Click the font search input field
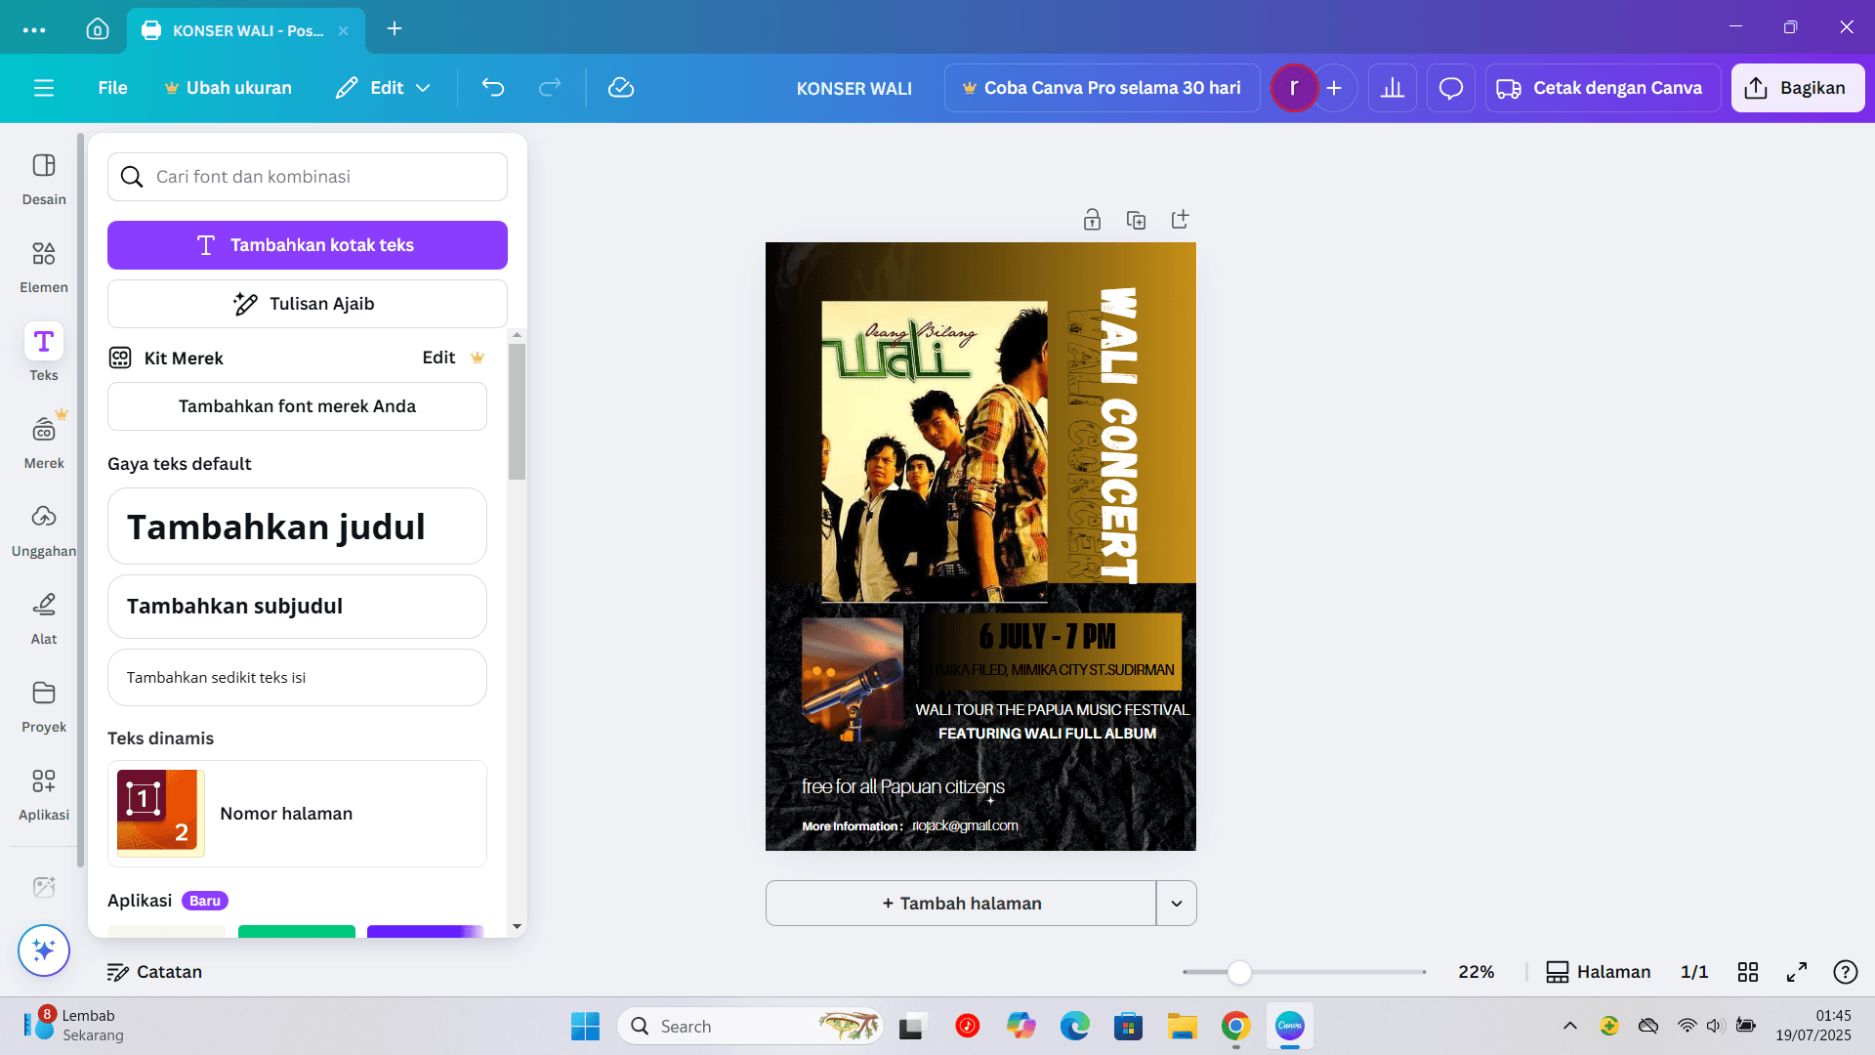Screen dimensions: 1875x1055 point(308,177)
